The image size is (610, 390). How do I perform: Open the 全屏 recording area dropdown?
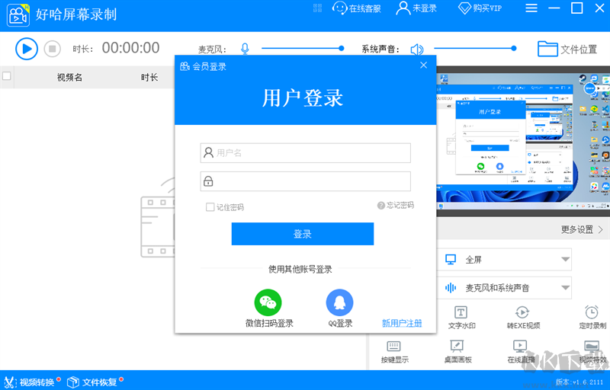point(504,260)
